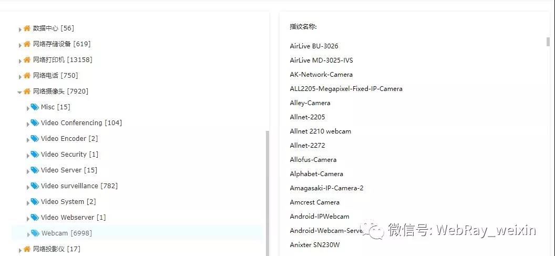Click the house icon beside 网络存储设备 [619]
Screen dimensions: 555x256
click(27, 44)
